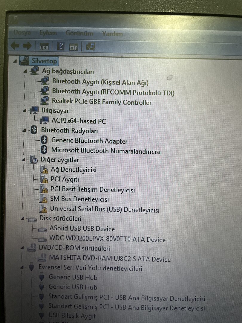Click the Silvertop computer icon
Screen dimensions: 242x323
pyautogui.click(x=24, y=61)
